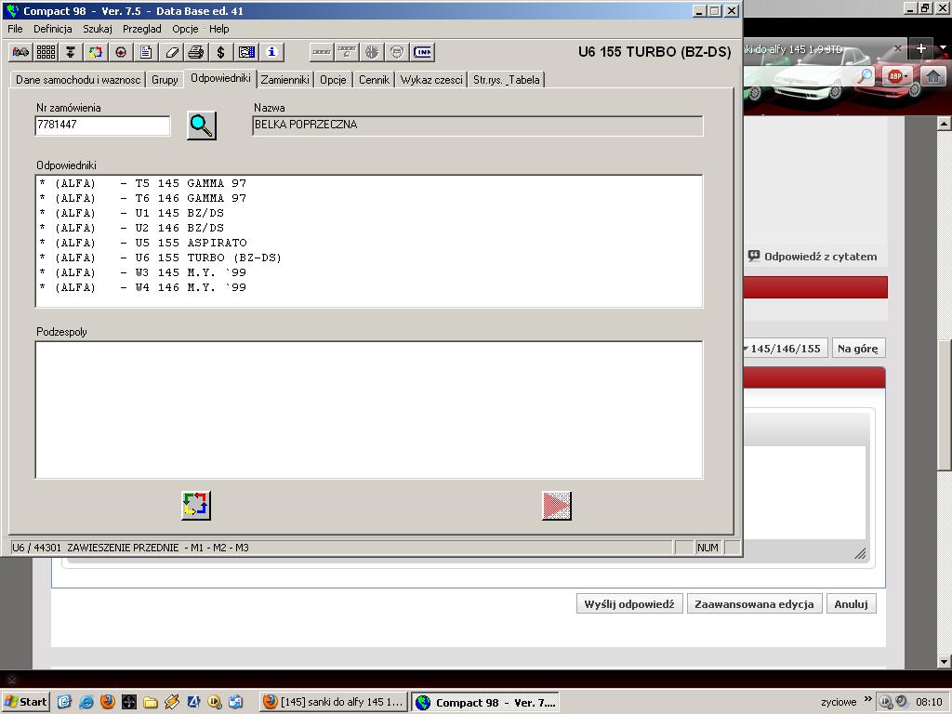Open the Adblock Plus dropdown arrow

tap(906, 76)
